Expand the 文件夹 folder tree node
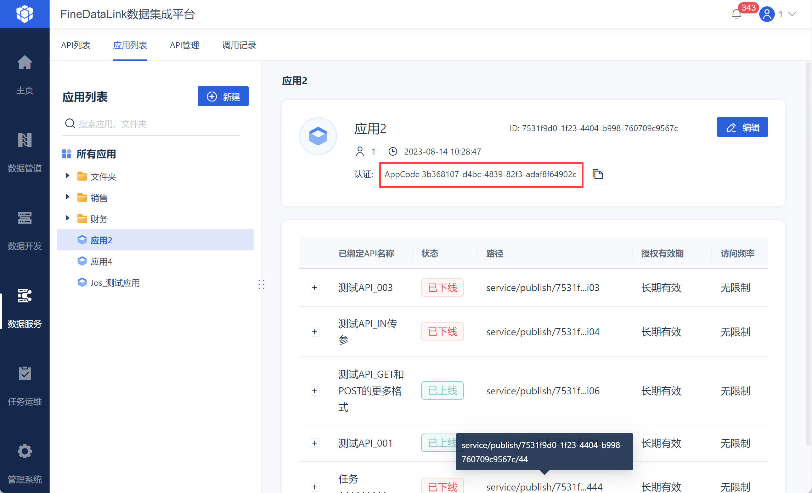The height and width of the screenshot is (493, 812). point(67,176)
